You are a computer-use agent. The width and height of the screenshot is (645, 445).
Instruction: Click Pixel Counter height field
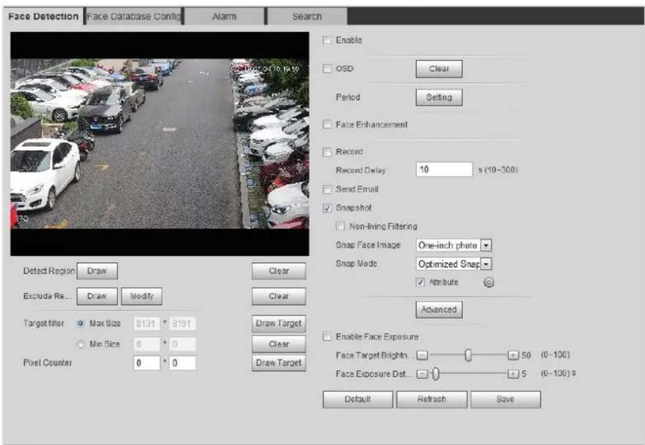(182, 363)
